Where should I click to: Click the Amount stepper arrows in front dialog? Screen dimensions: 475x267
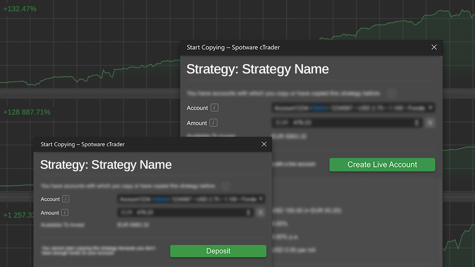pyautogui.click(x=249, y=212)
